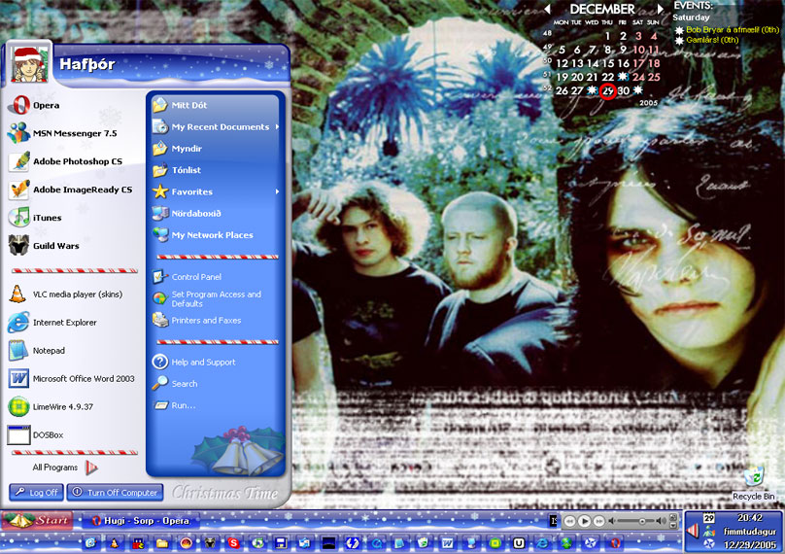Click the Opera quick launch icon
Image resolution: width=785 pixels, height=554 pixels.
[615, 543]
